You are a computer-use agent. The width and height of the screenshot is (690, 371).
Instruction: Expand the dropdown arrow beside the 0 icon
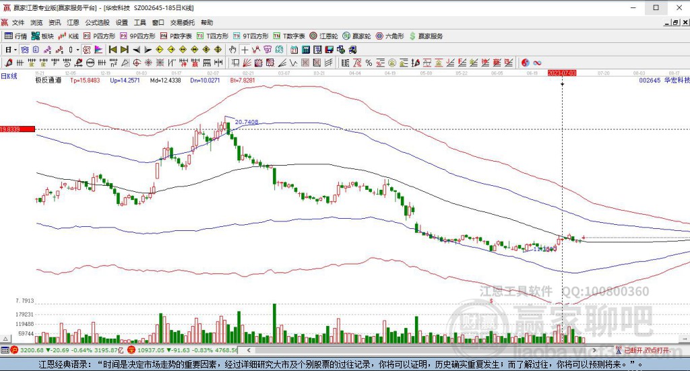[x=78, y=50]
